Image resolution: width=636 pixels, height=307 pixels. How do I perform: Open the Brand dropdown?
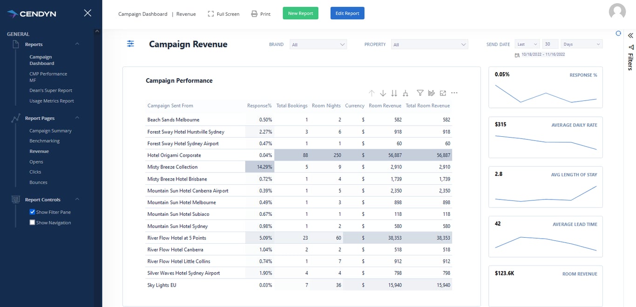[x=318, y=45]
